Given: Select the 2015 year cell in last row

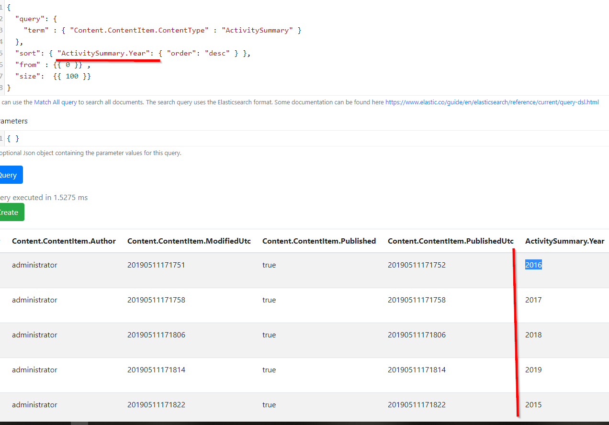Looking at the screenshot, I should point(533,404).
